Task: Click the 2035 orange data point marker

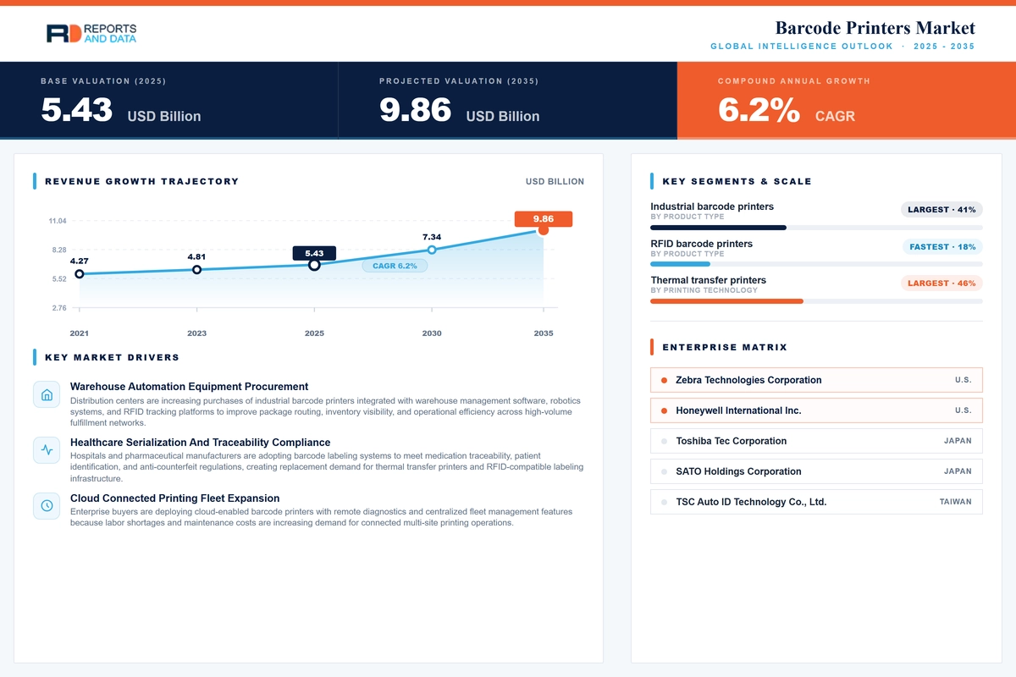Action: click(544, 230)
